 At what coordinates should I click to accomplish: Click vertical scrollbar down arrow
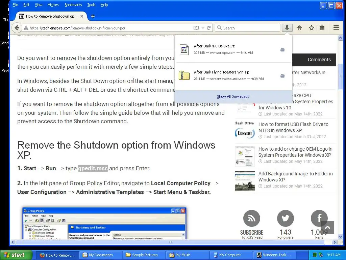coord(340,237)
